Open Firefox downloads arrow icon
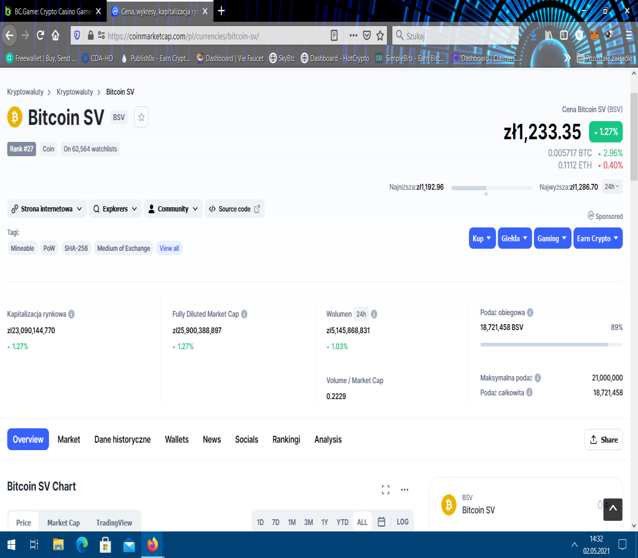The width and height of the screenshot is (638, 558). coord(533,36)
